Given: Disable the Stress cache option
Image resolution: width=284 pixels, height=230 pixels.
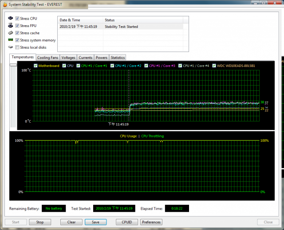Looking at the screenshot, I should coord(17,33).
